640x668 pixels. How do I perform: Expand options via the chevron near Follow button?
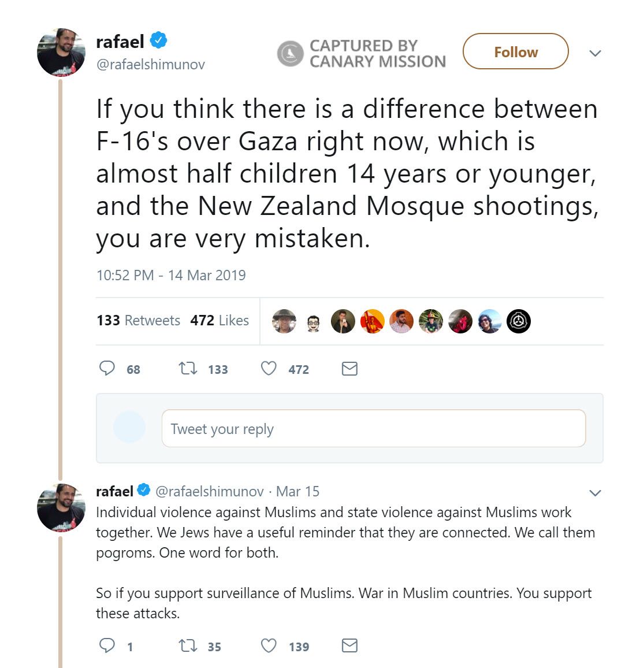pyautogui.click(x=595, y=52)
